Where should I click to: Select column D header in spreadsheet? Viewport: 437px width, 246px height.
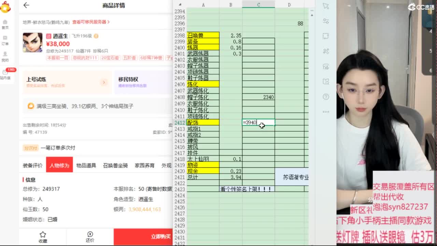(x=289, y=4)
